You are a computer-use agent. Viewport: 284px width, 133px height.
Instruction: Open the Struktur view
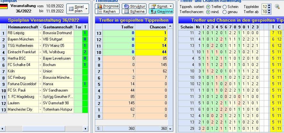click(134, 6)
